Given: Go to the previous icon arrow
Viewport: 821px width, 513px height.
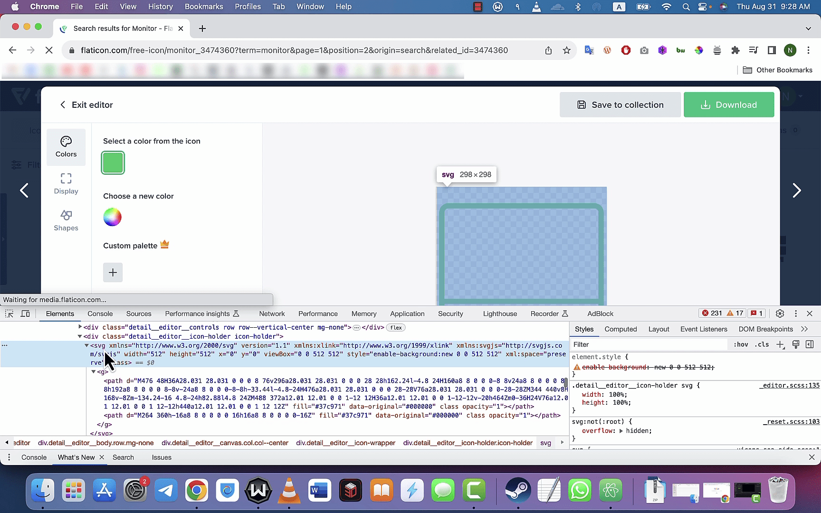Looking at the screenshot, I should pos(24,190).
